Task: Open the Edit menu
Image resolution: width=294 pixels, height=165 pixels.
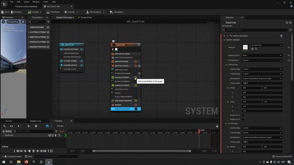Action: click(18, 2)
